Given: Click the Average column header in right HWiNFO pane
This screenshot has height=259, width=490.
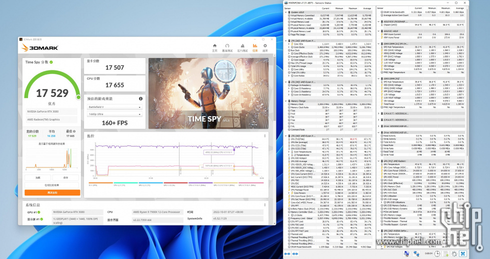Looking at the screenshot, I should [459, 8].
